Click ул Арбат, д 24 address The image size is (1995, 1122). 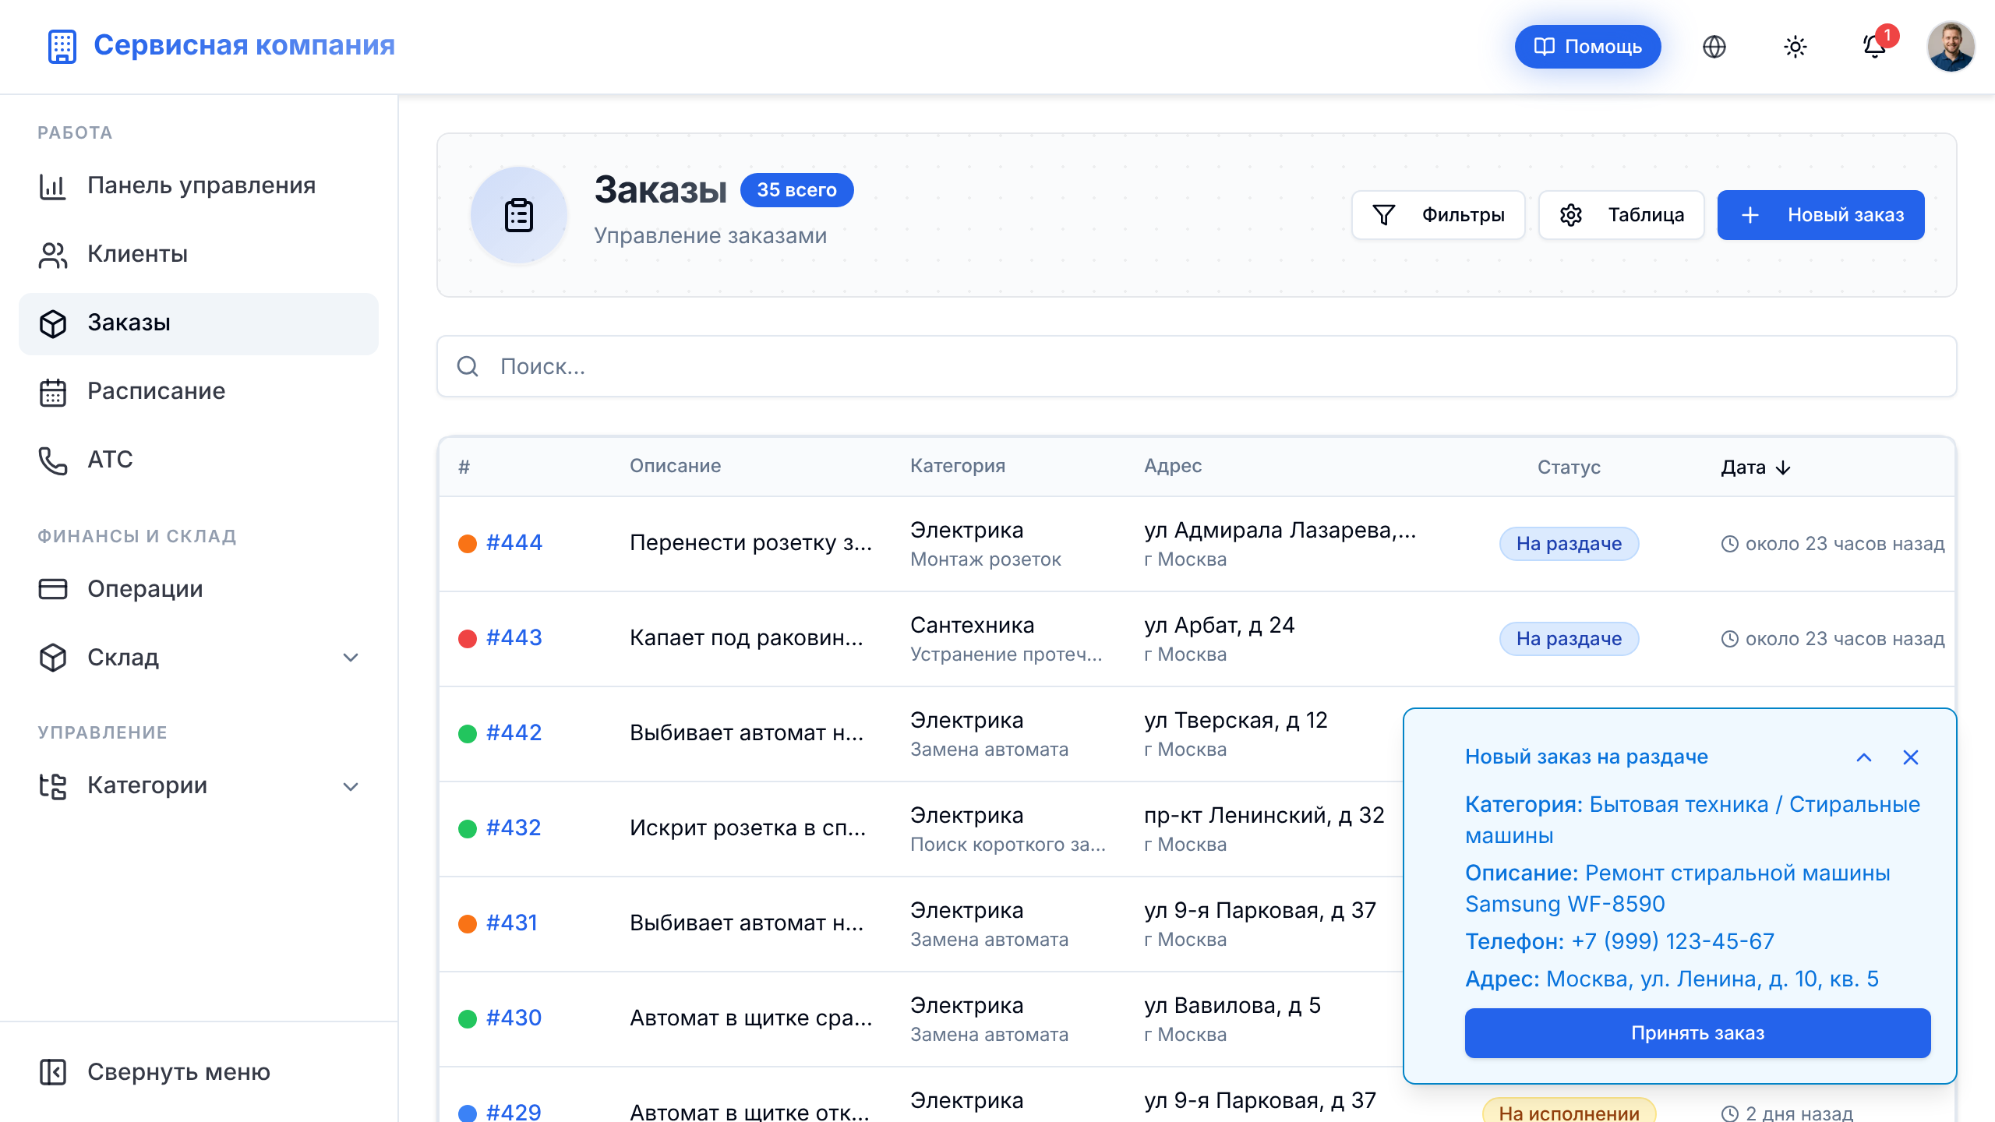(1220, 626)
